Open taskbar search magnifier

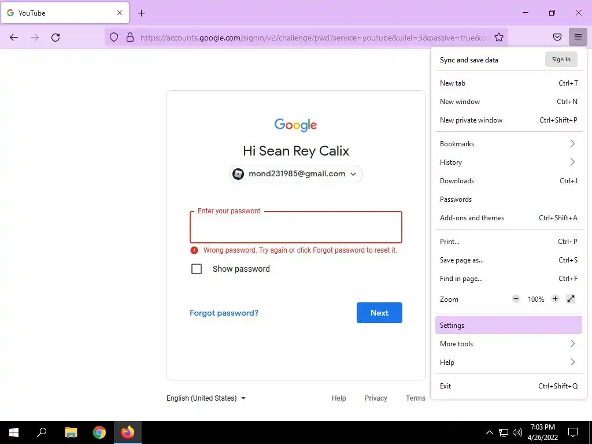[42, 432]
